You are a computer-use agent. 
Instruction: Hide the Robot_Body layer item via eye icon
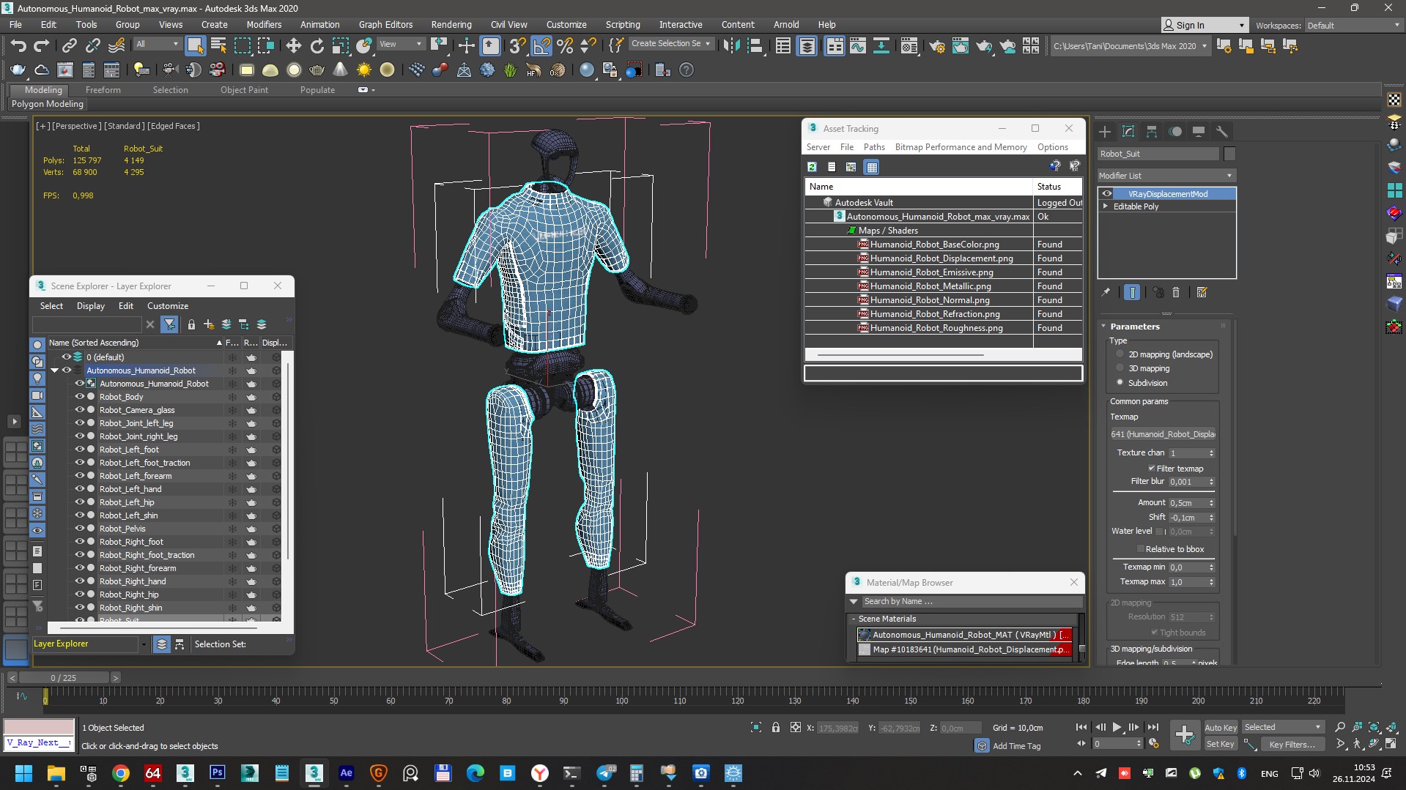pyautogui.click(x=80, y=397)
